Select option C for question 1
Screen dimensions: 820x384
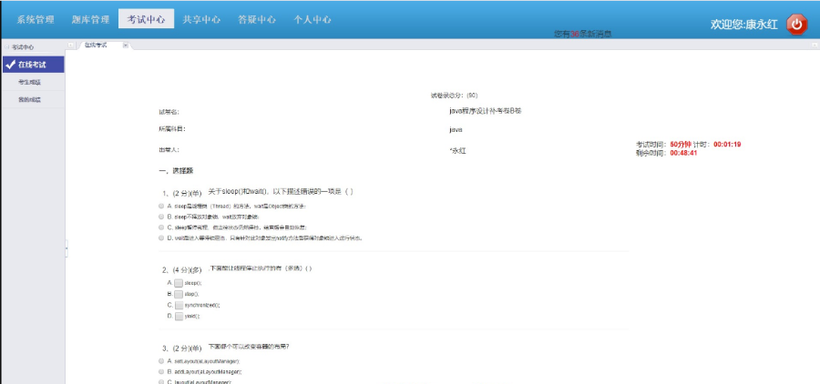coord(161,227)
